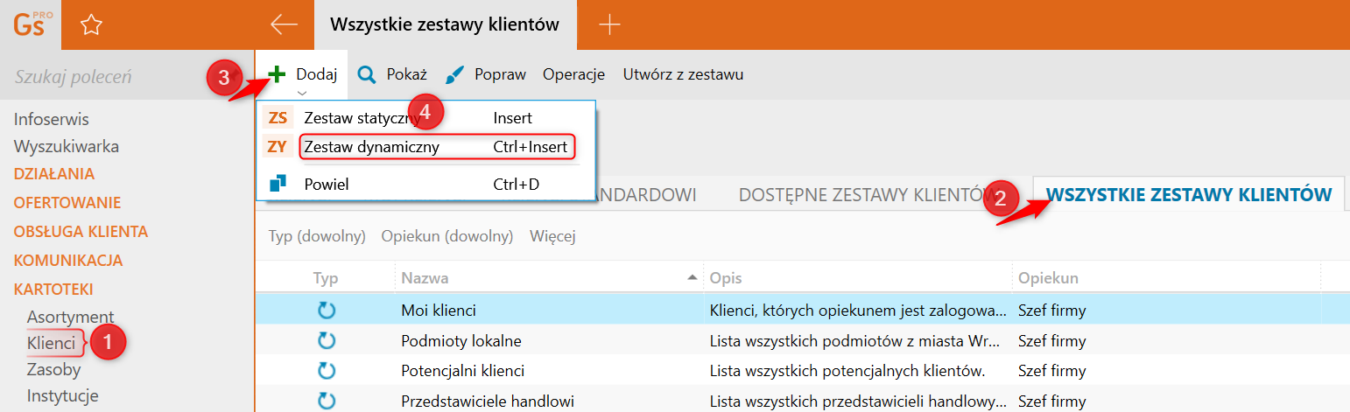This screenshot has height=412, width=1350.
Task: Choose Zestaw dynamiczny from the menu
Action: (x=371, y=147)
